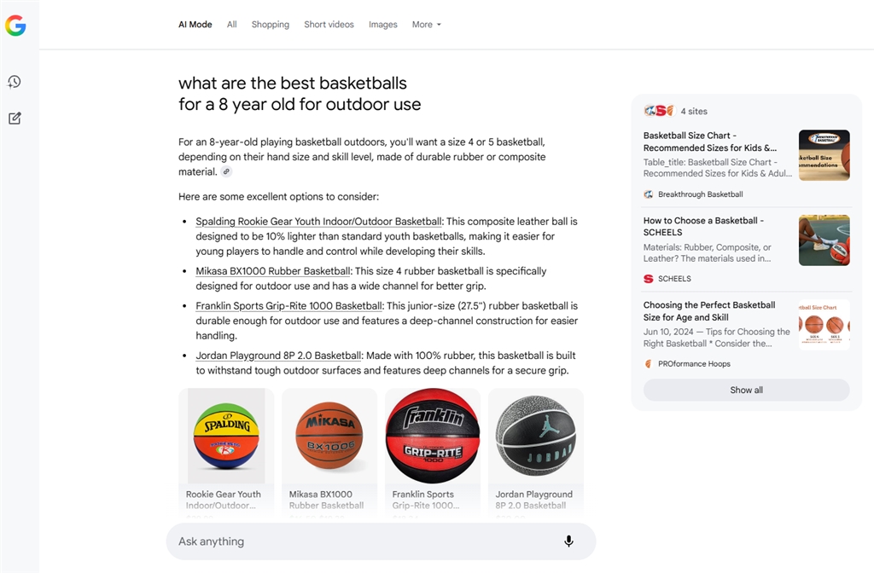
Task: Open the Images tab
Action: pyautogui.click(x=383, y=25)
